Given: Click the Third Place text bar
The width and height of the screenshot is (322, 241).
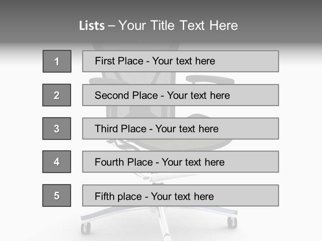Looking at the screenshot, I should pos(180,129).
